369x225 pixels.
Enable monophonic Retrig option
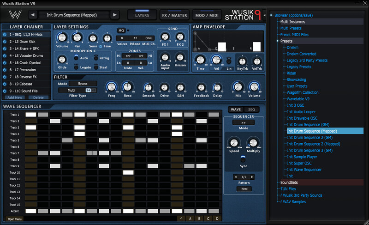96,57
